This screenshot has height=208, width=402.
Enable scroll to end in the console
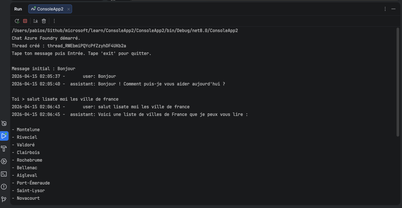[x=35, y=21]
